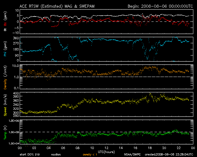Click the "90" tick on the Phi axis
This screenshot has width=197, height=157.
(17, 56)
